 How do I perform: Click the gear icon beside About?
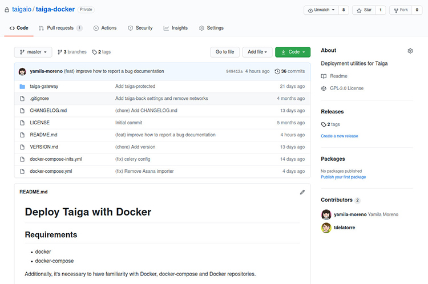[x=410, y=51]
